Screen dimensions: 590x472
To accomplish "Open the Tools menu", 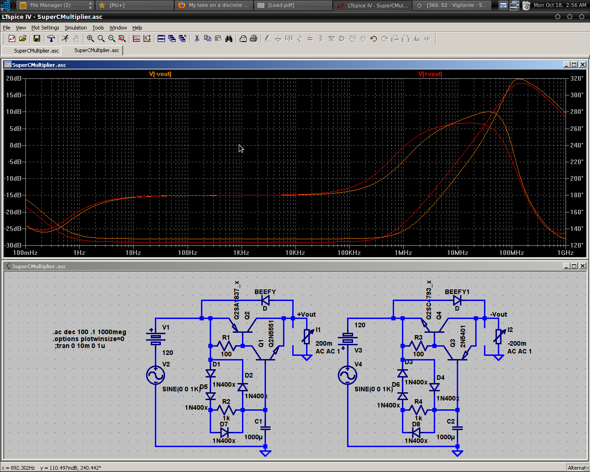I will pyautogui.click(x=98, y=28).
